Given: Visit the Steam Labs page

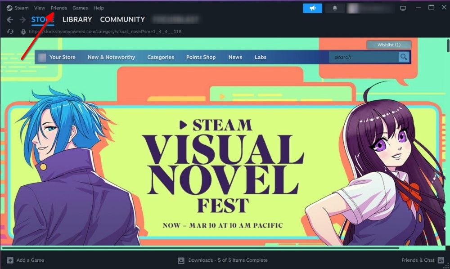Looking at the screenshot, I should tap(260, 57).
